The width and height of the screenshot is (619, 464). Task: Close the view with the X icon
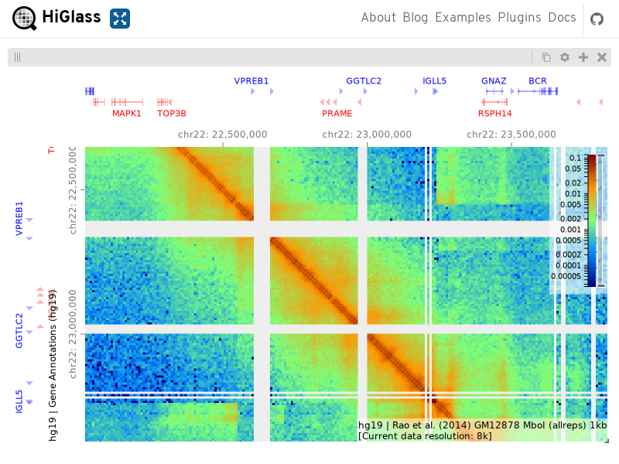[x=602, y=57]
